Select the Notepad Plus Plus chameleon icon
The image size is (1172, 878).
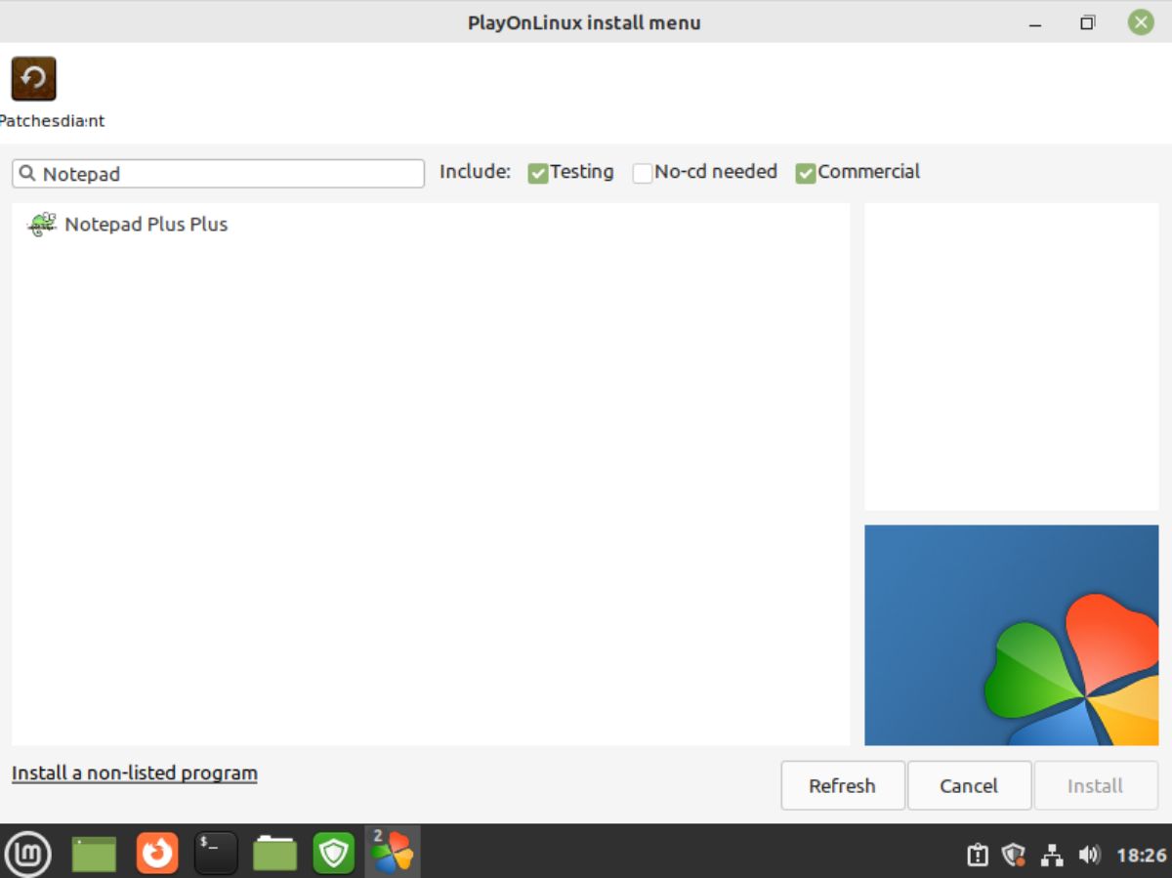pyautogui.click(x=41, y=224)
